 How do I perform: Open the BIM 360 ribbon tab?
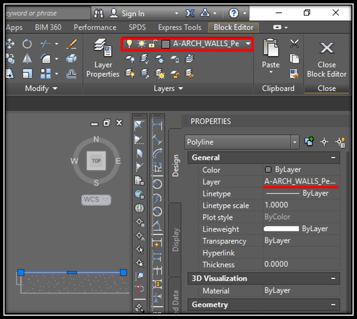pos(48,27)
